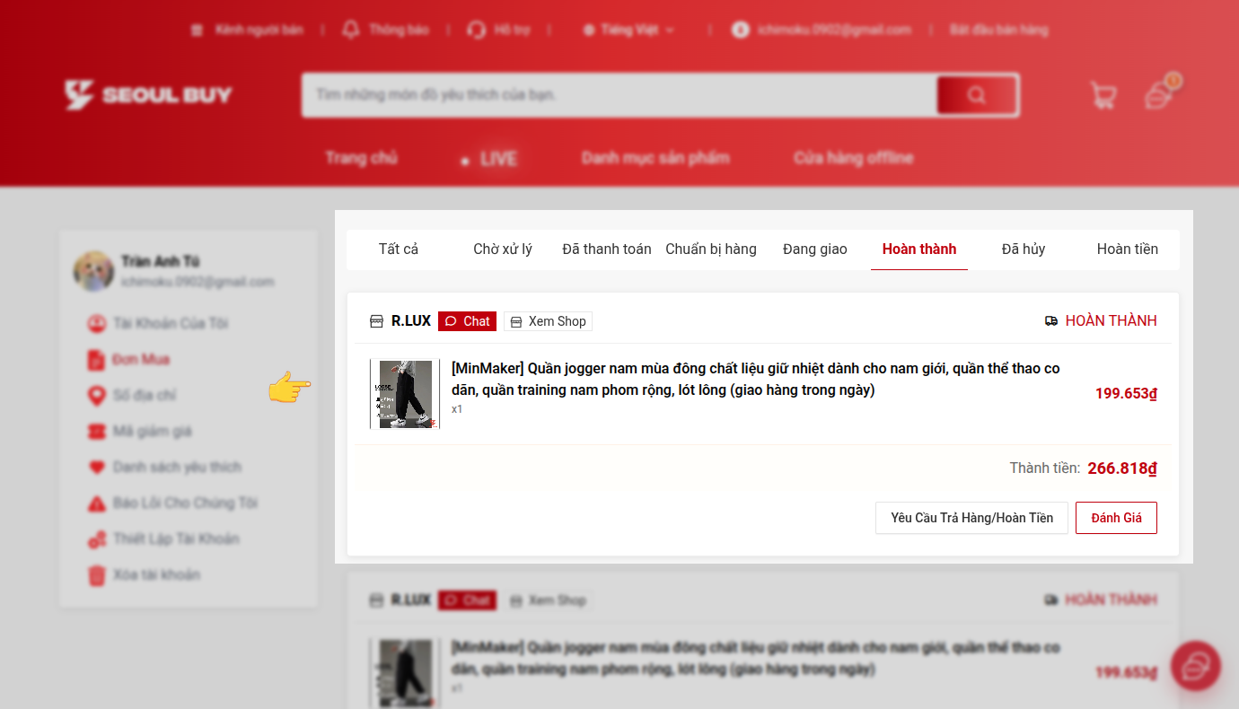
Task: Select the Chờ xử lý tab
Action: coord(502,249)
